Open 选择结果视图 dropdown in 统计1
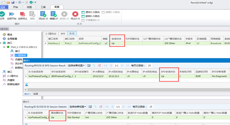Screen dimensions: 230x125 [76, 66]
